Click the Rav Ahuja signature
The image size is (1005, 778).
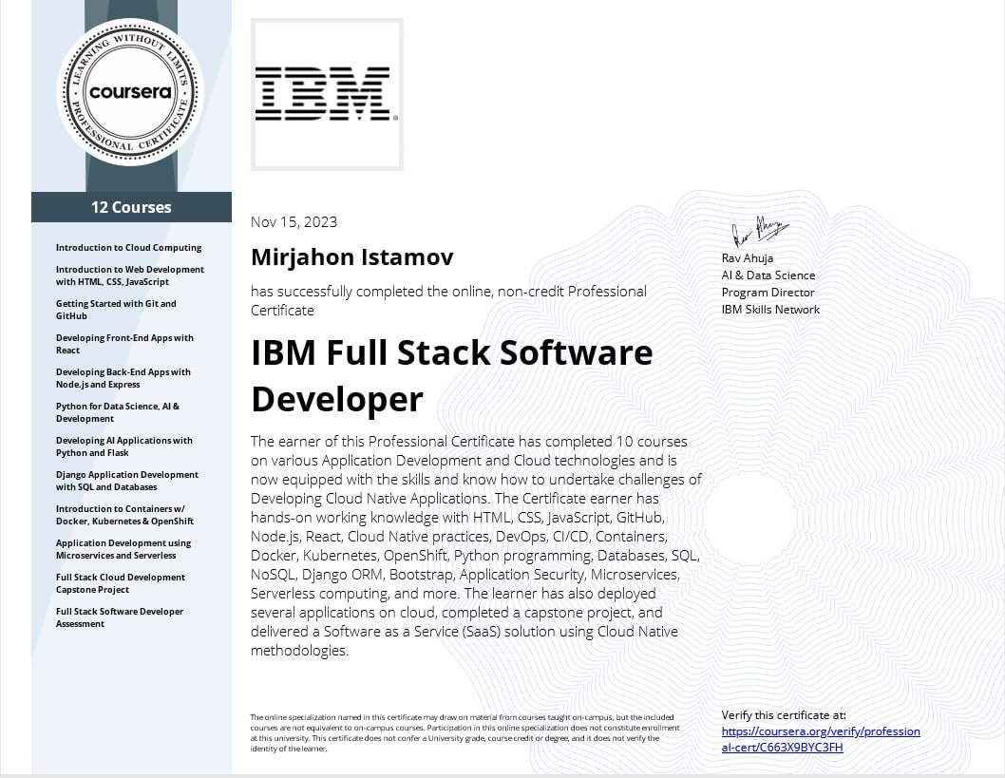(760, 231)
